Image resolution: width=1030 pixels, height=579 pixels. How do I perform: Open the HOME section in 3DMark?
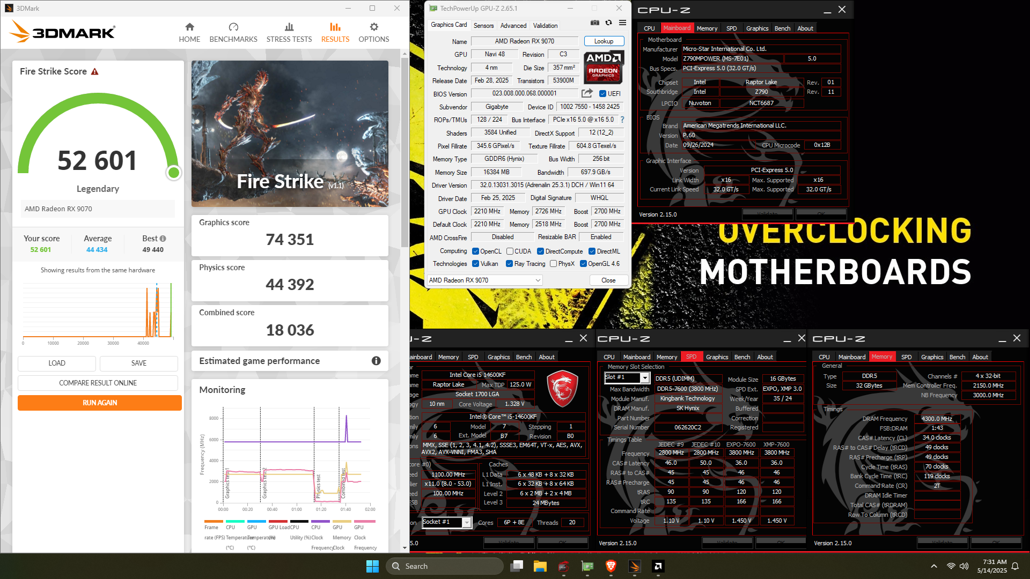(189, 33)
